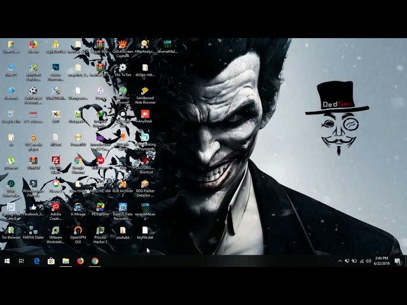Open the Wi-Fi network tray icon
Screen dimensions: 407x305
coord(362,261)
